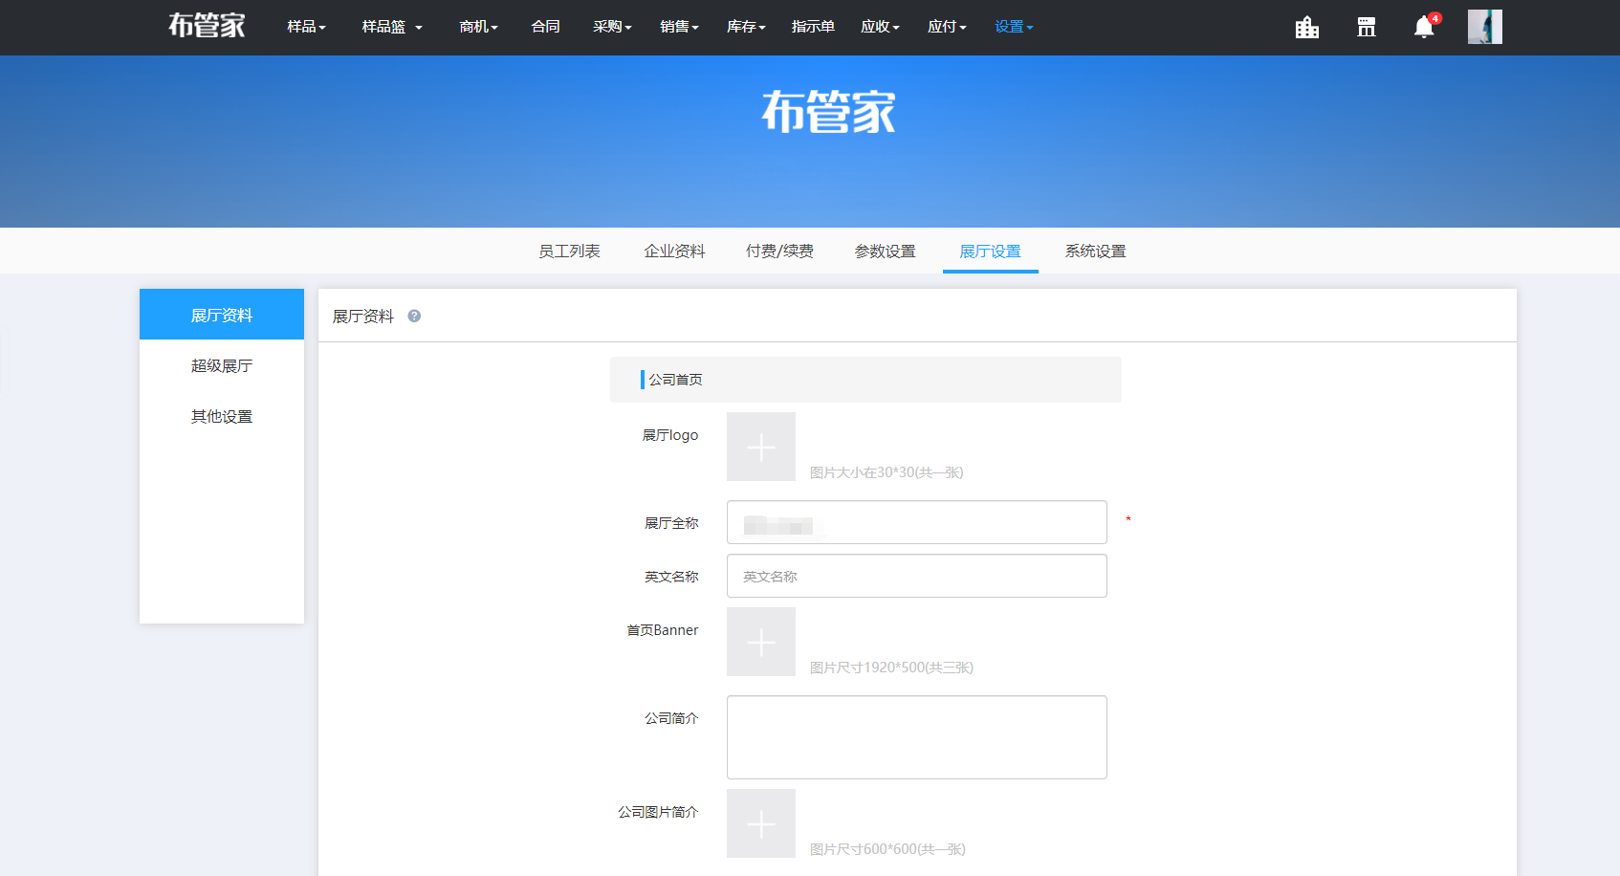Click the 图片大小在30*30(共一张) hint text
This screenshot has width=1620, height=876.
click(x=887, y=472)
